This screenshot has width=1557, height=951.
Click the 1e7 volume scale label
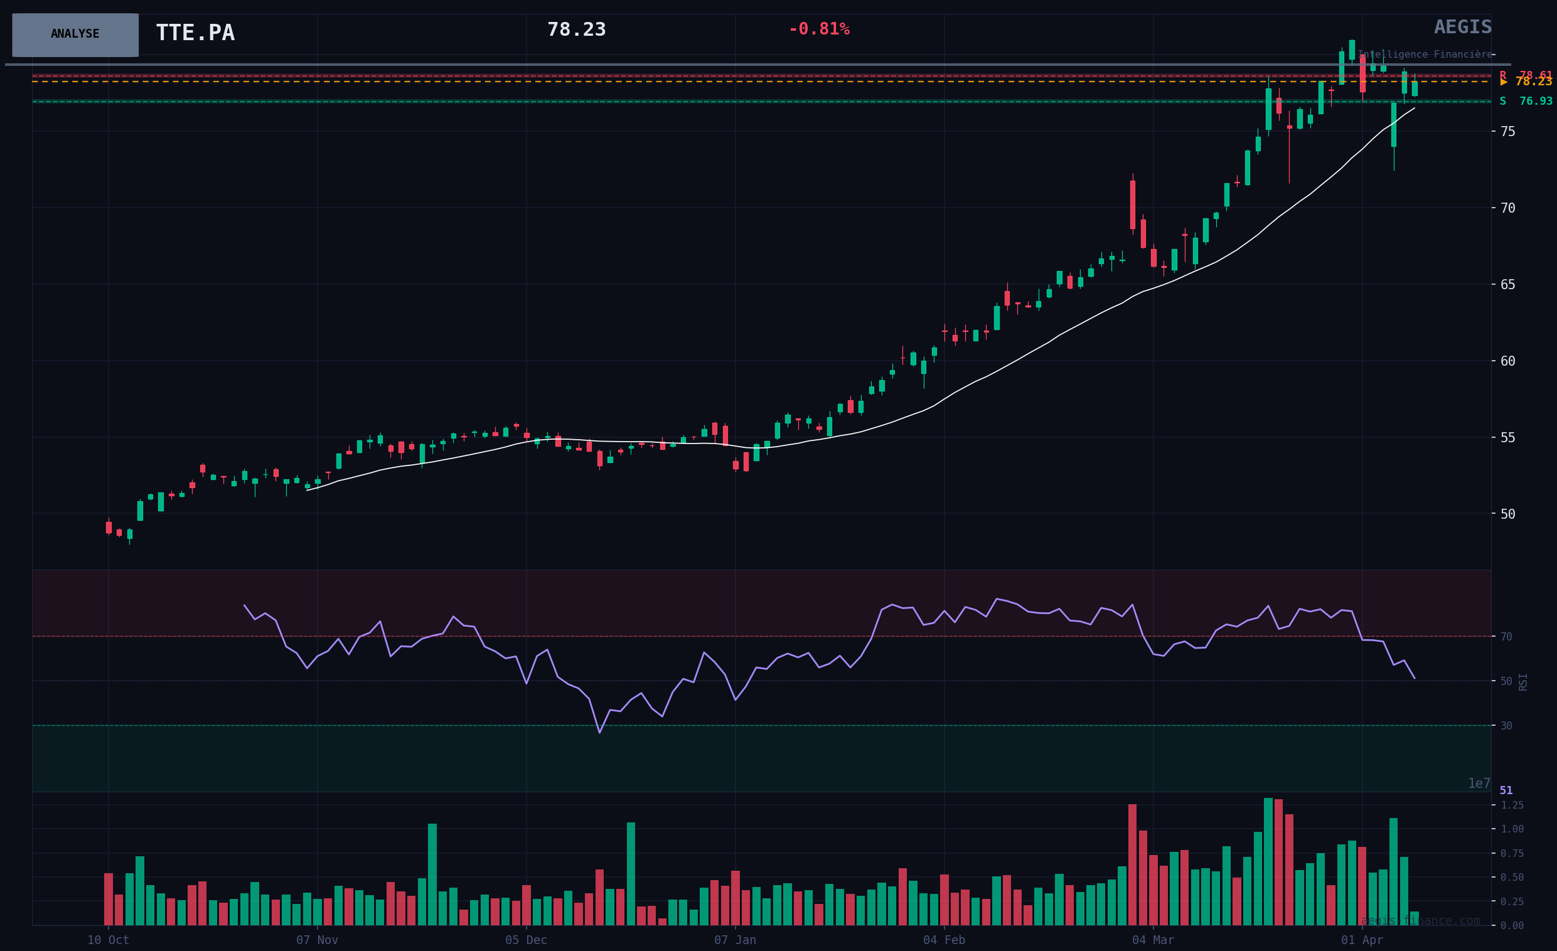point(1479,784)
